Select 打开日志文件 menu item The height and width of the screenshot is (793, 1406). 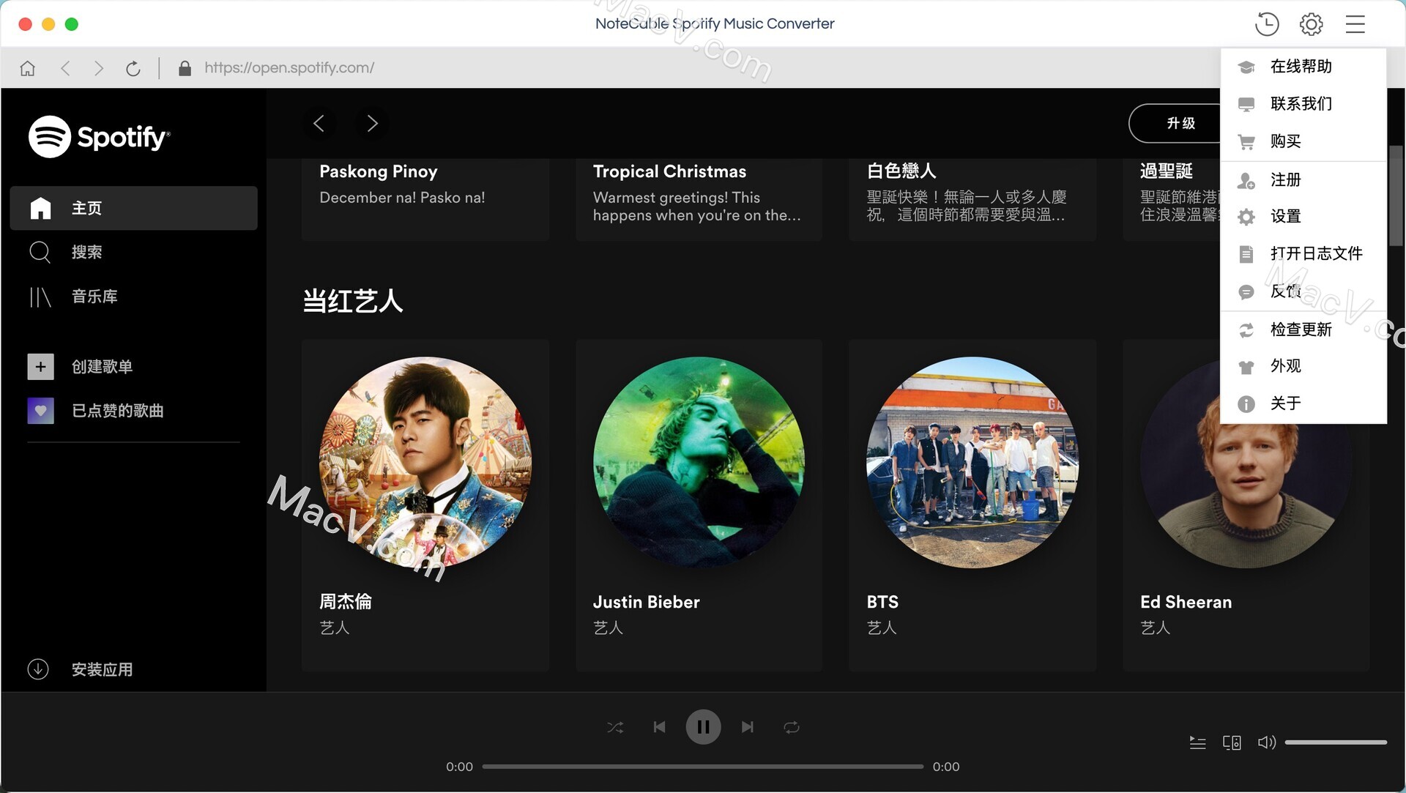click(1303, 254)
